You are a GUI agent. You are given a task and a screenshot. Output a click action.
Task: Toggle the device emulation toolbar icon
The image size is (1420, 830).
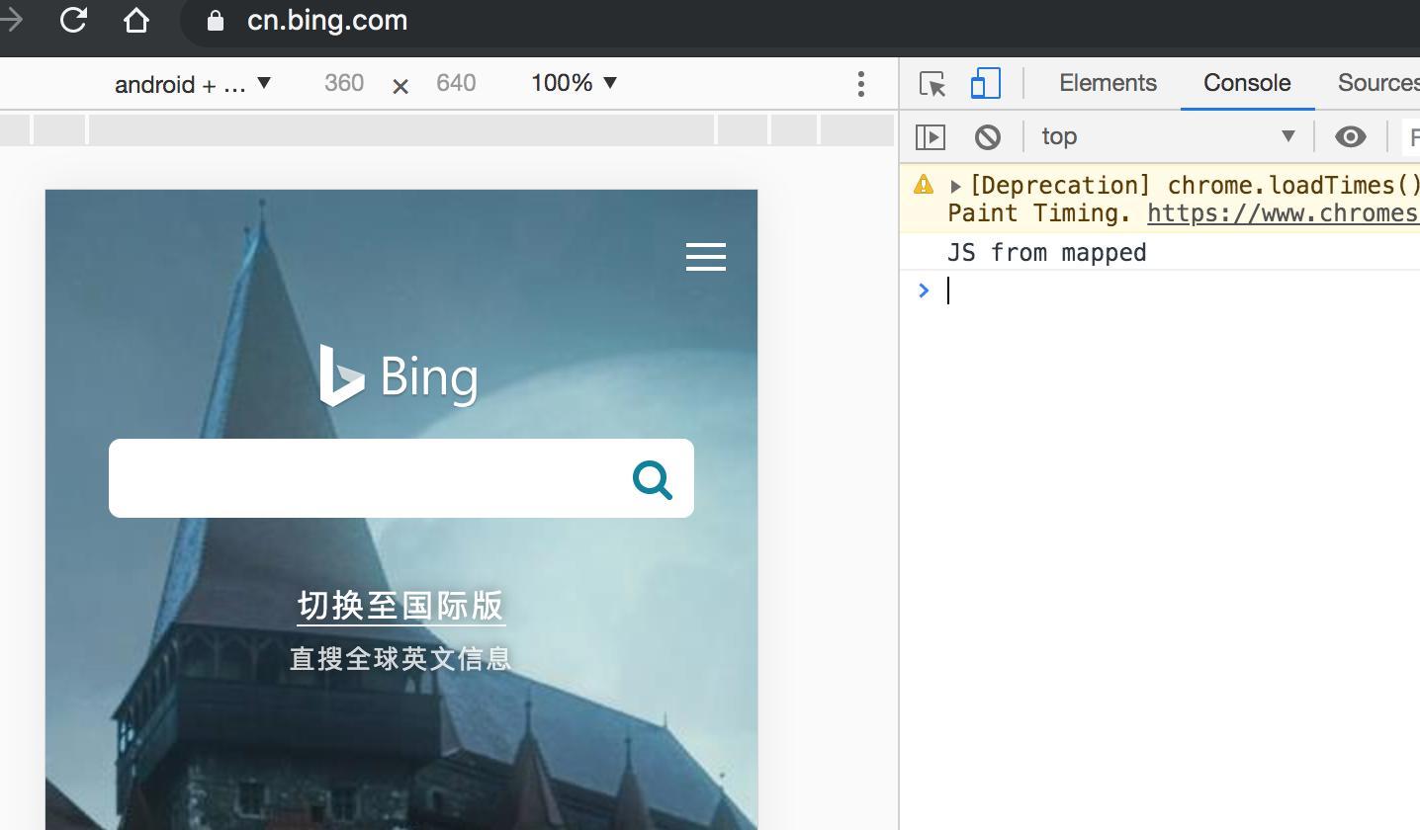984,84
